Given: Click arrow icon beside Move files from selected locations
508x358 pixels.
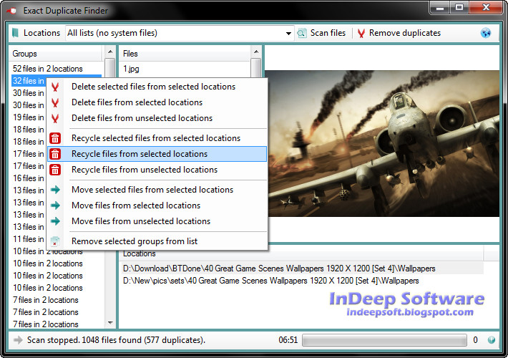Looking at the screenshot, I should click(x=55, y=205).
